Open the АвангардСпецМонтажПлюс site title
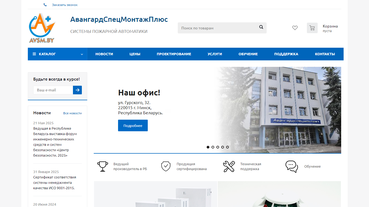The height and width of the screenshot is (207, 369). tap(119, 19)
